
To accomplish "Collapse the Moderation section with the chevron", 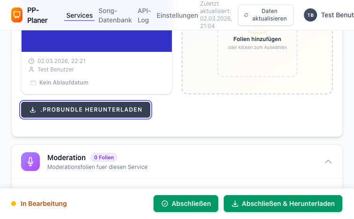I will (x=328, y=162).
